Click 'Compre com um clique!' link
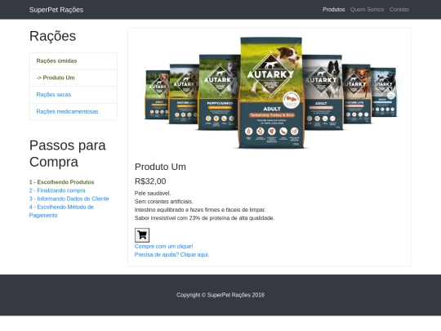This screenshot has width=441, height=331. point(163,246)
